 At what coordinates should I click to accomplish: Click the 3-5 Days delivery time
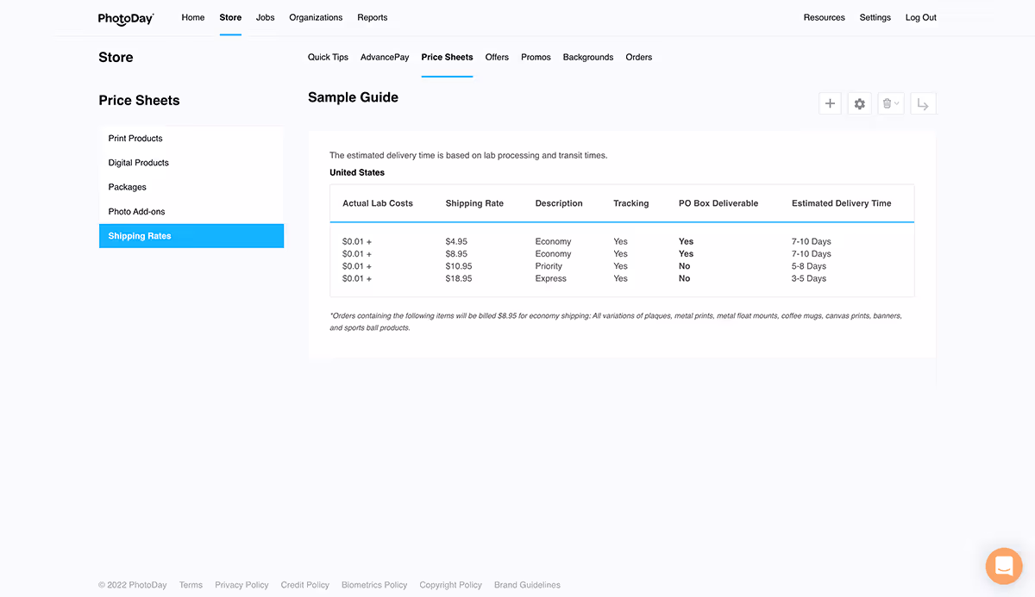809,278
